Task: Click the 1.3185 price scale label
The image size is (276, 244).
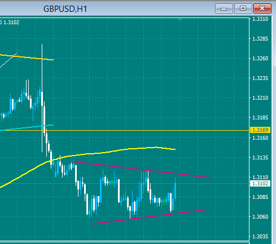Action: [260, 118]
